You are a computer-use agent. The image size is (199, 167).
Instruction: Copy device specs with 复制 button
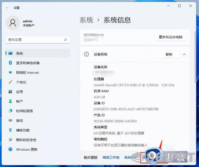(x=169, y=54)
